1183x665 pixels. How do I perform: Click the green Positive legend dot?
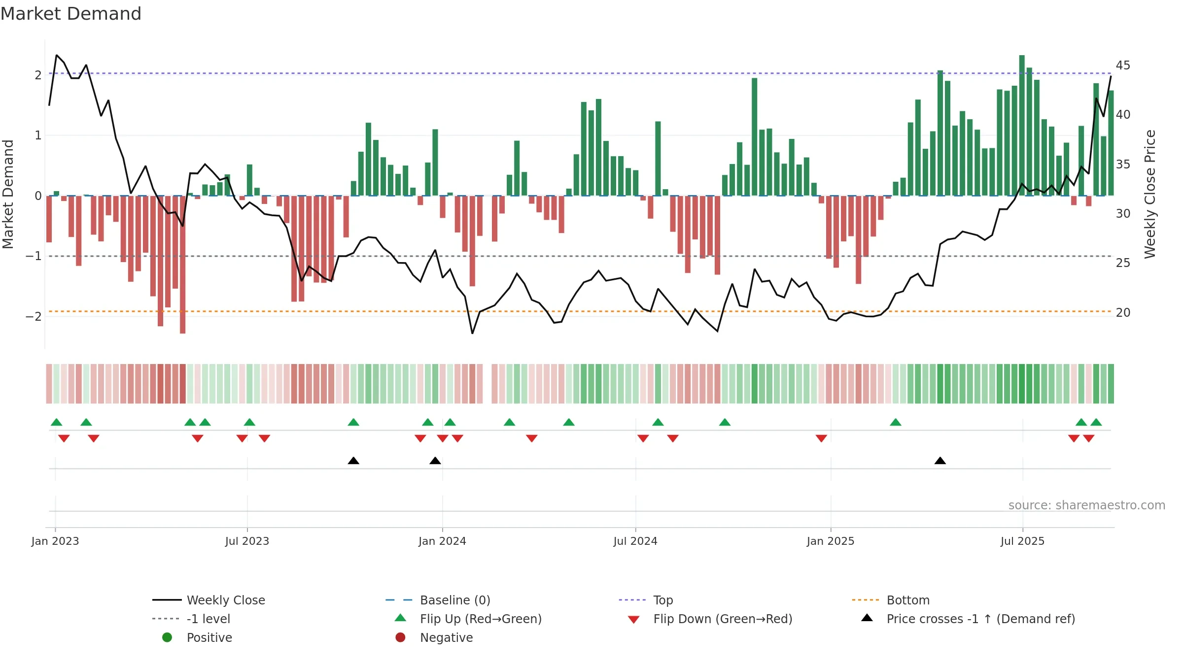[x=167, y=637]
